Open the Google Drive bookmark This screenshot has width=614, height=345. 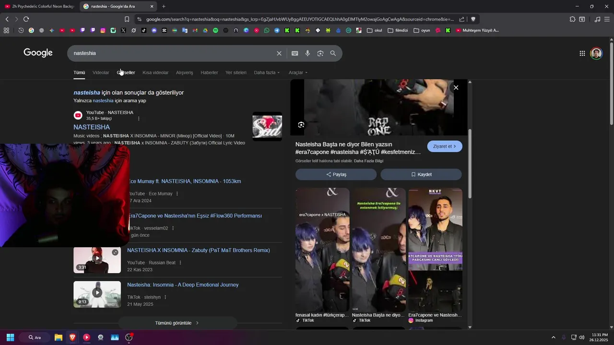(x=205, y=30)
